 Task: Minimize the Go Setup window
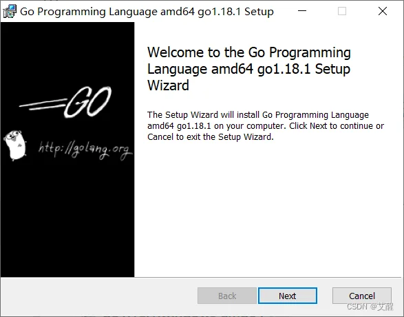pos(302,11)
